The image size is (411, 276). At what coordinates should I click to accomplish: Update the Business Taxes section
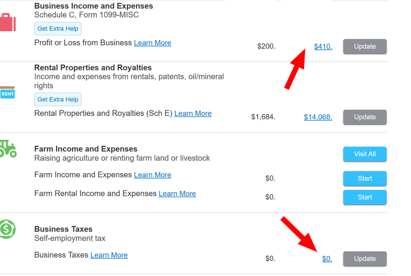tap(365, 259)
